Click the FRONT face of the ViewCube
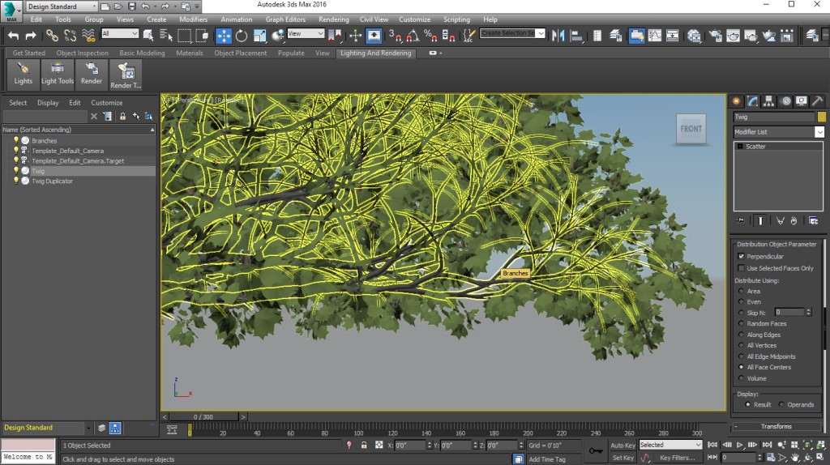Screen dimensions: 830x465 point(691,129)
